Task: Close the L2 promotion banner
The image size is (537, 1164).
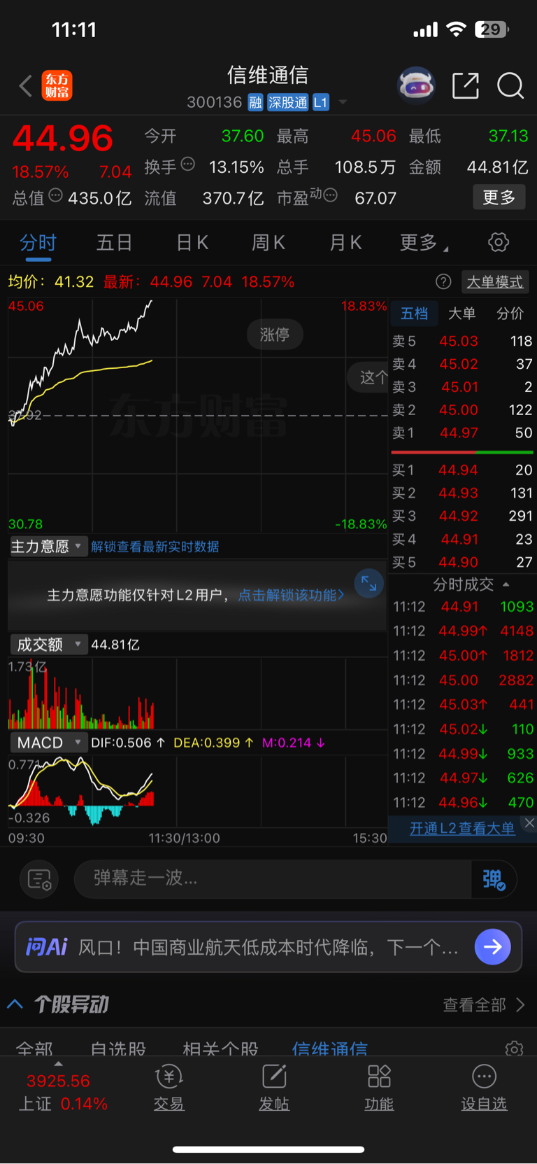Action: click(529, 823)
